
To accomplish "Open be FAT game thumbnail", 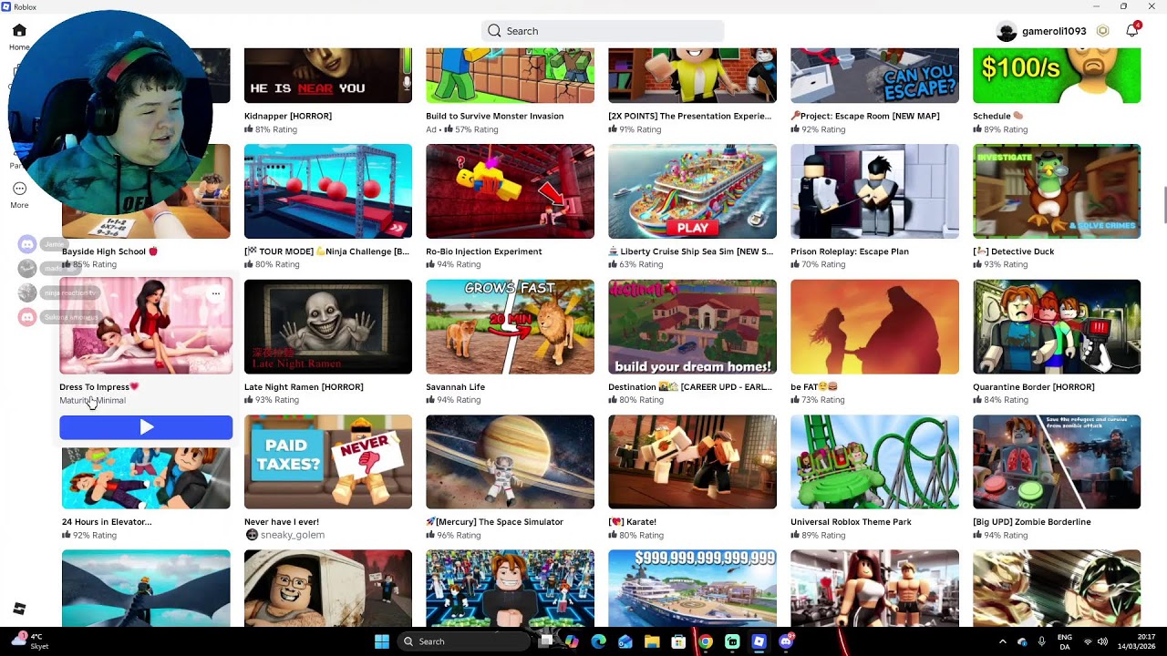I will (x=875, y=327).
